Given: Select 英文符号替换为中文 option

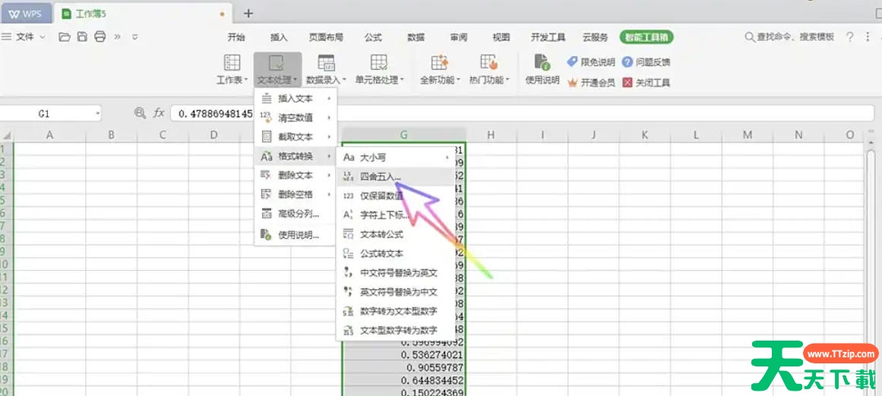Looking at the screenshot, I should click(396, 292).
